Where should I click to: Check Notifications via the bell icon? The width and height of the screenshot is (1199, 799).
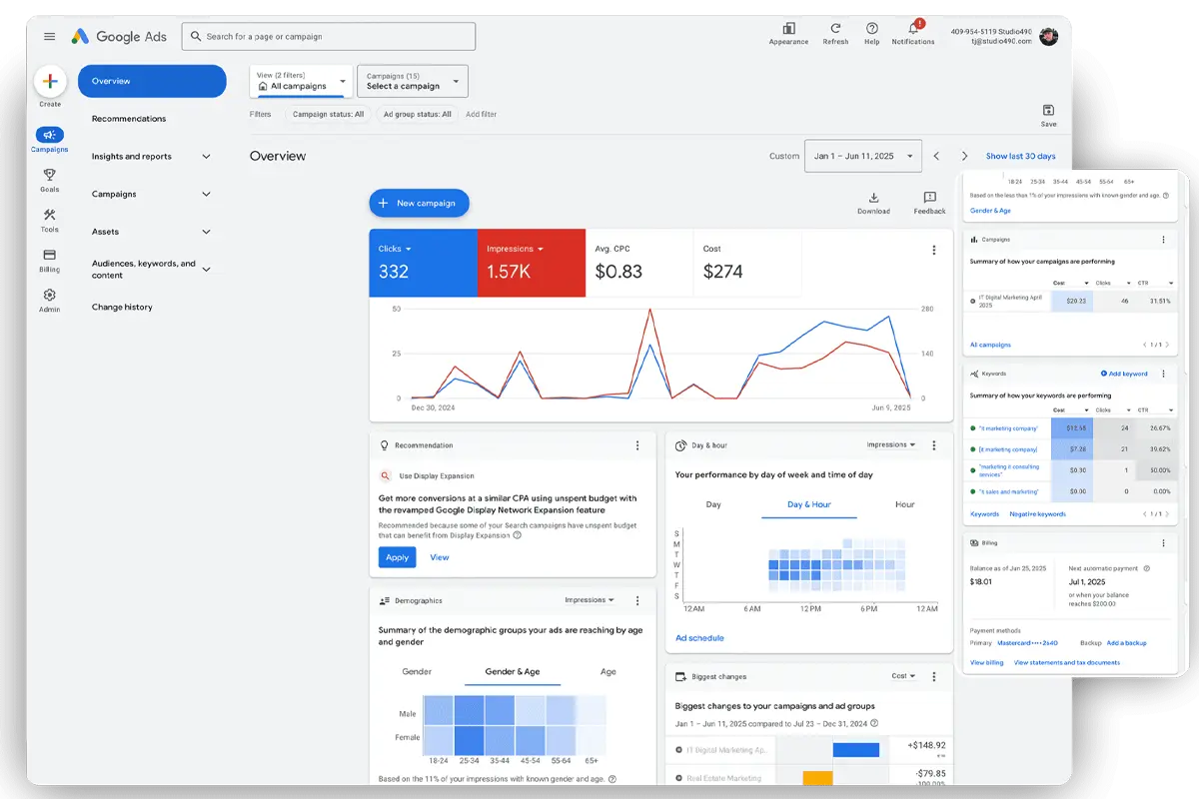912,29
